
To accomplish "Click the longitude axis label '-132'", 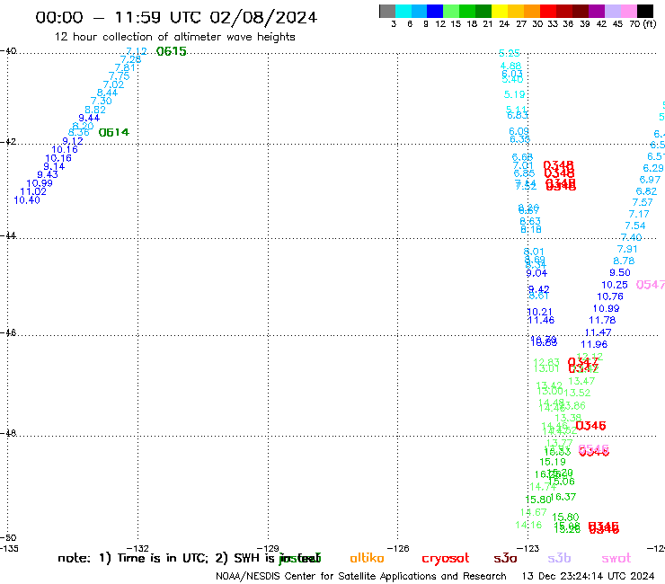I will coord(138,548).
